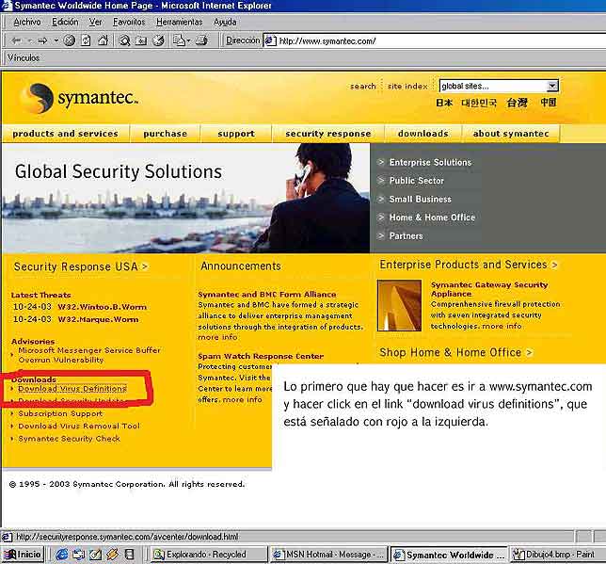Stop page loading with the Stop icon
This screenshot has height=564, width=606.
tap(70, 40)
